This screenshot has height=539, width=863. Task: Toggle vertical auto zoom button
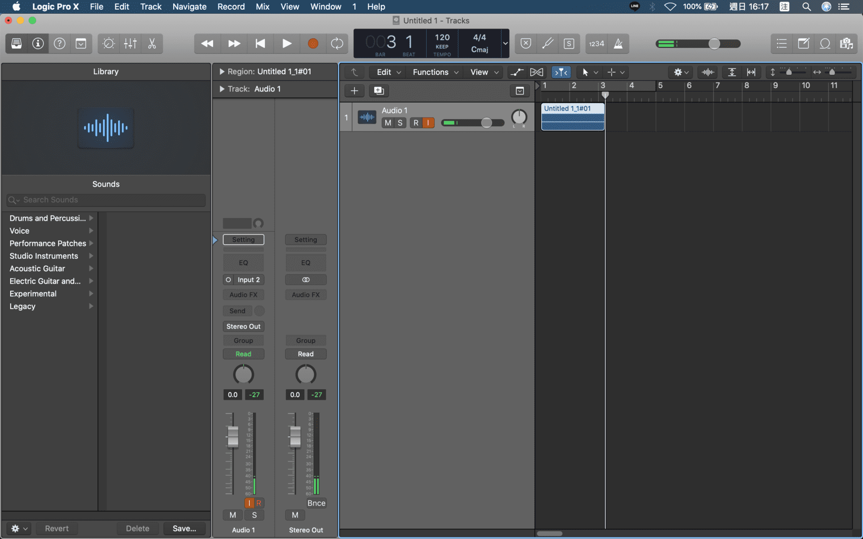coord(732,72)
